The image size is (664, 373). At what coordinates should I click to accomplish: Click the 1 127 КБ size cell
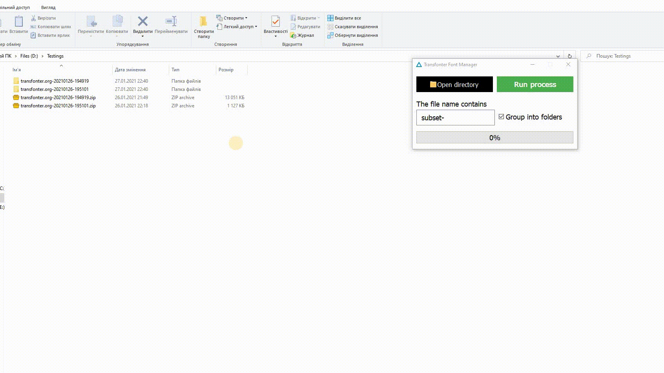pos(236,106)
